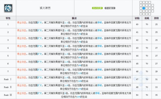Open the 停顿 link in Rank Ⅲ row
This screenshot has height=99, width=161.
tap(97, 93)
